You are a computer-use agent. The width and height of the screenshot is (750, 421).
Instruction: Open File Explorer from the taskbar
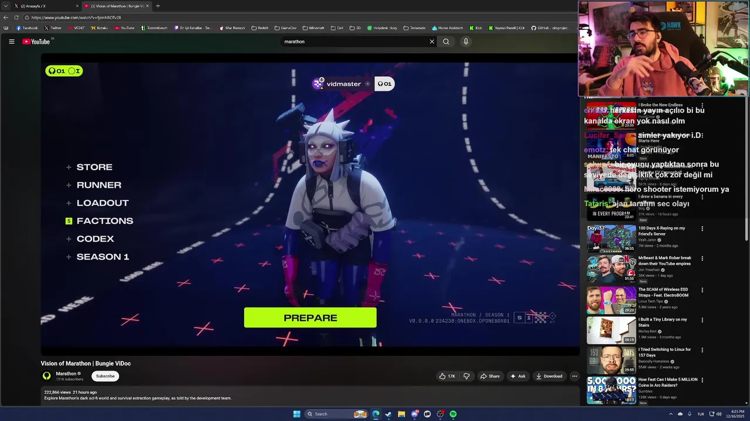[x=401, y=414]
